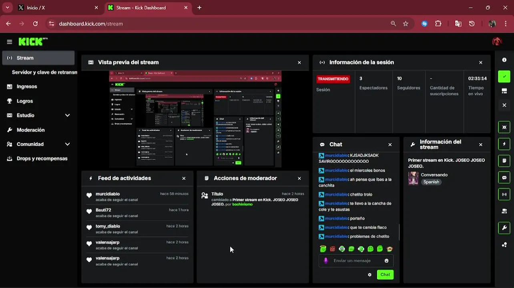Expand the Estudio sidebar chevron

tap(67, 116)
